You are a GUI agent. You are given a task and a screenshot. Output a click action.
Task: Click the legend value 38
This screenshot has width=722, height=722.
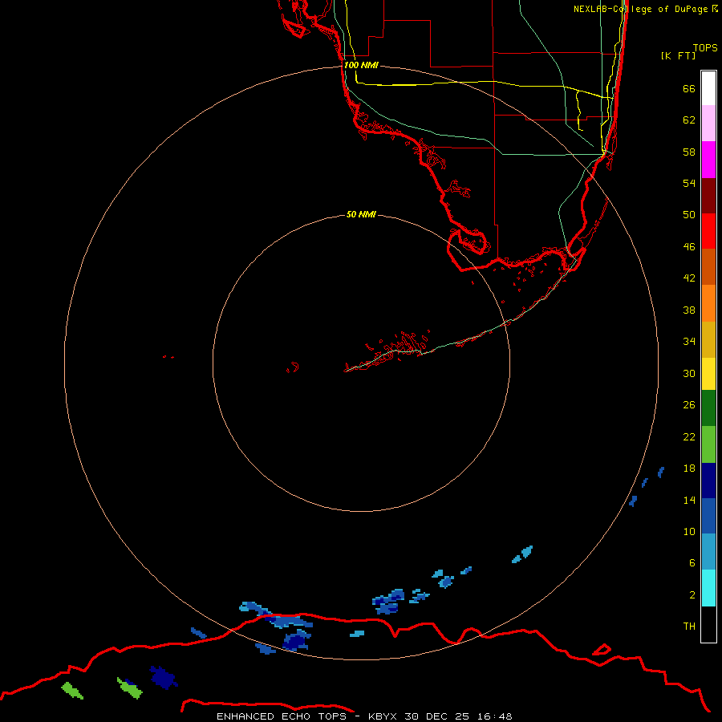click(689, 310)
